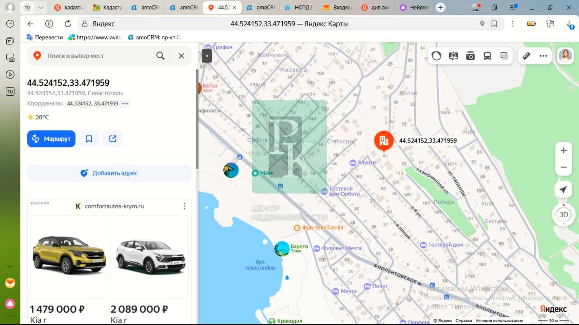Open the ad options menu
The width and height of the screenshot is (579, 325).
click(184, 206)
